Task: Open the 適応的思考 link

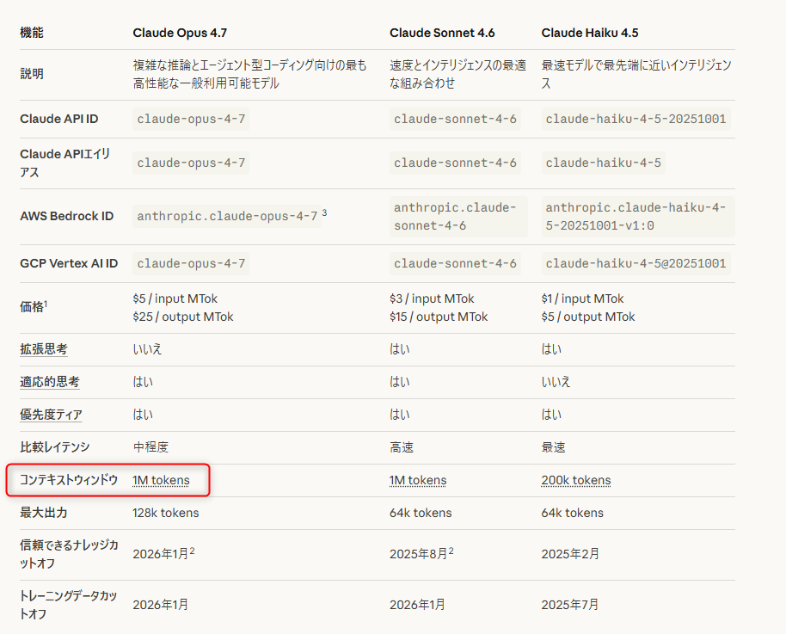Action: (x=50, y=382)
